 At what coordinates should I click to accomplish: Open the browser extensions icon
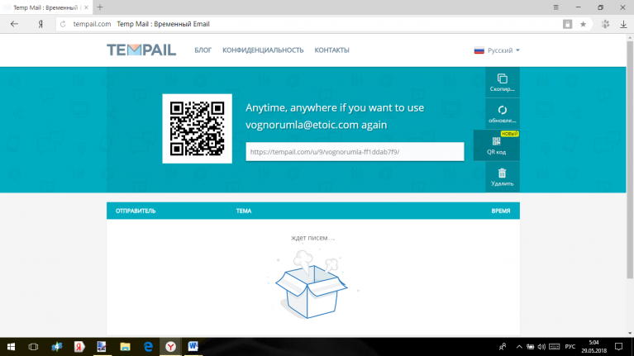click(605, 24)
